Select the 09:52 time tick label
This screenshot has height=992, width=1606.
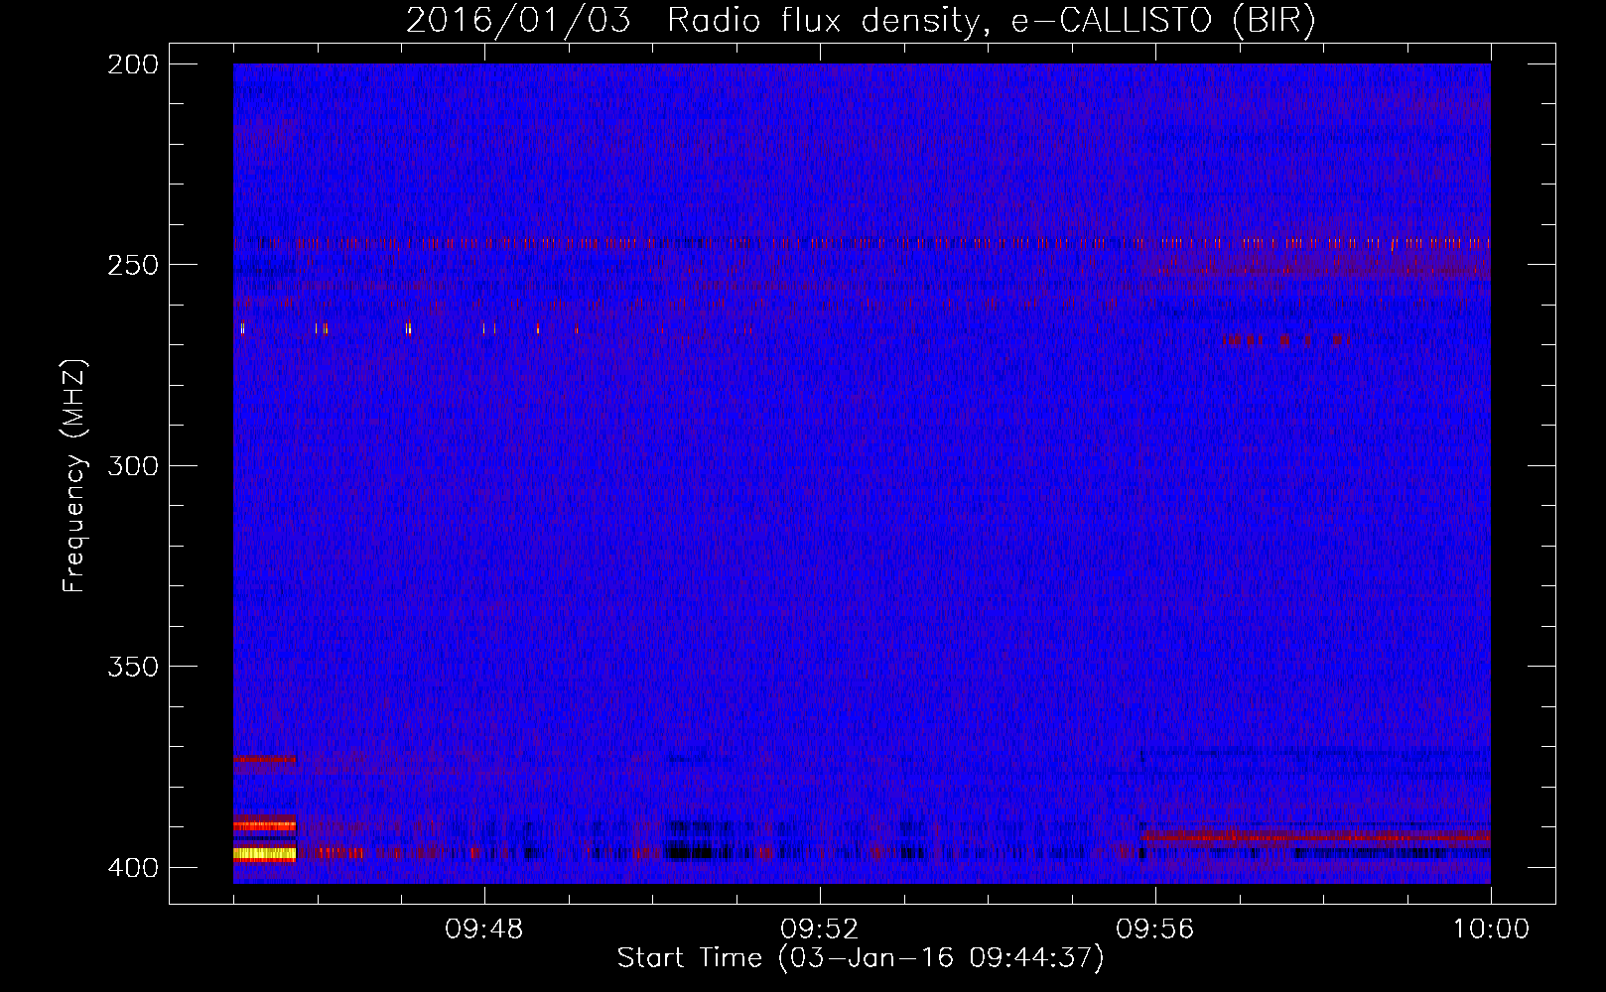820,930
